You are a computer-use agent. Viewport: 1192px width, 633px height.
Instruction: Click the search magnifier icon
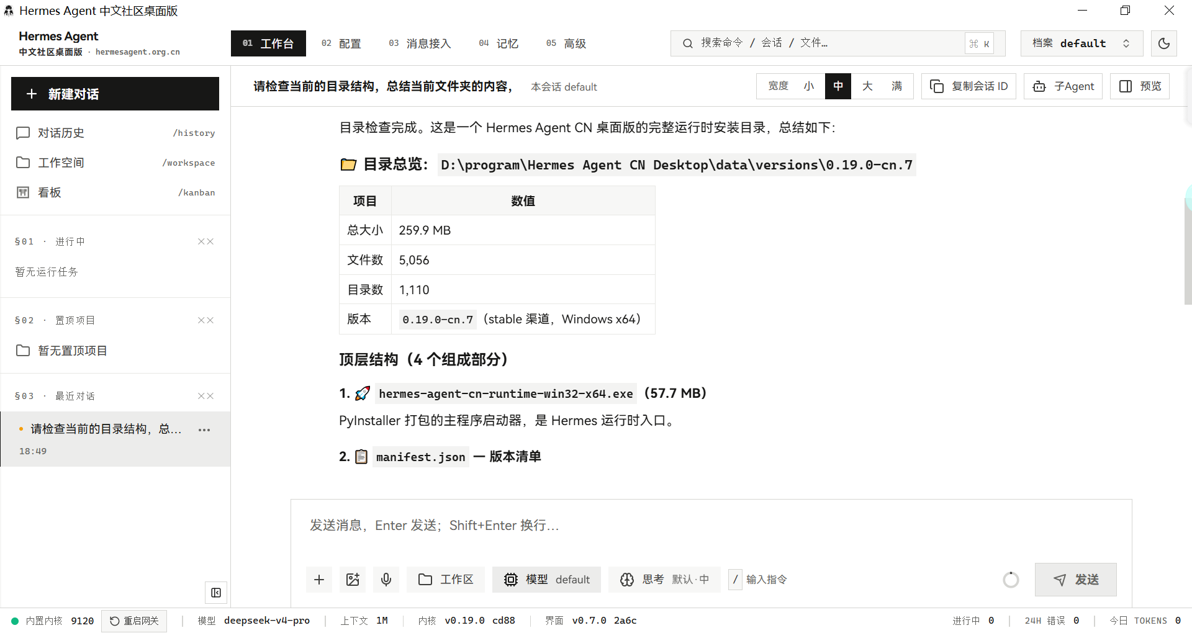click(x=688, y=43)
